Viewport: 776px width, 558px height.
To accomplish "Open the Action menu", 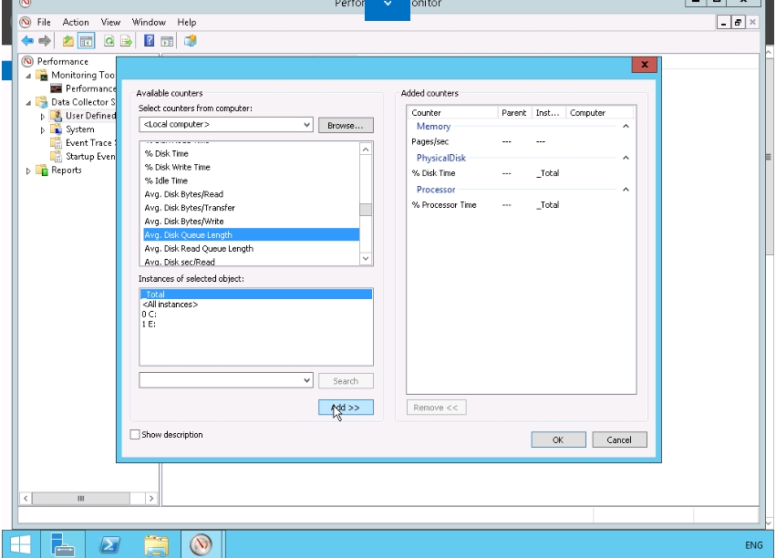I will point(76,22).
